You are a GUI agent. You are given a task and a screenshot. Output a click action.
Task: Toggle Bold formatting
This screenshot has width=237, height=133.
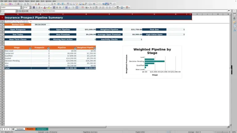34,7
